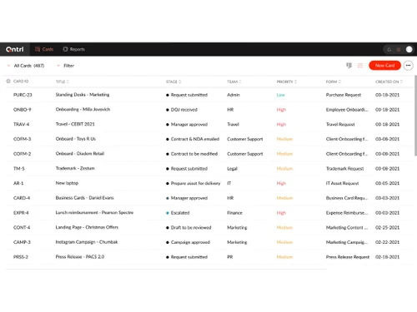This screenshot has height=312, width=417.
Task: Sort by the FORM column arrow
Action: tap(339, 82)
